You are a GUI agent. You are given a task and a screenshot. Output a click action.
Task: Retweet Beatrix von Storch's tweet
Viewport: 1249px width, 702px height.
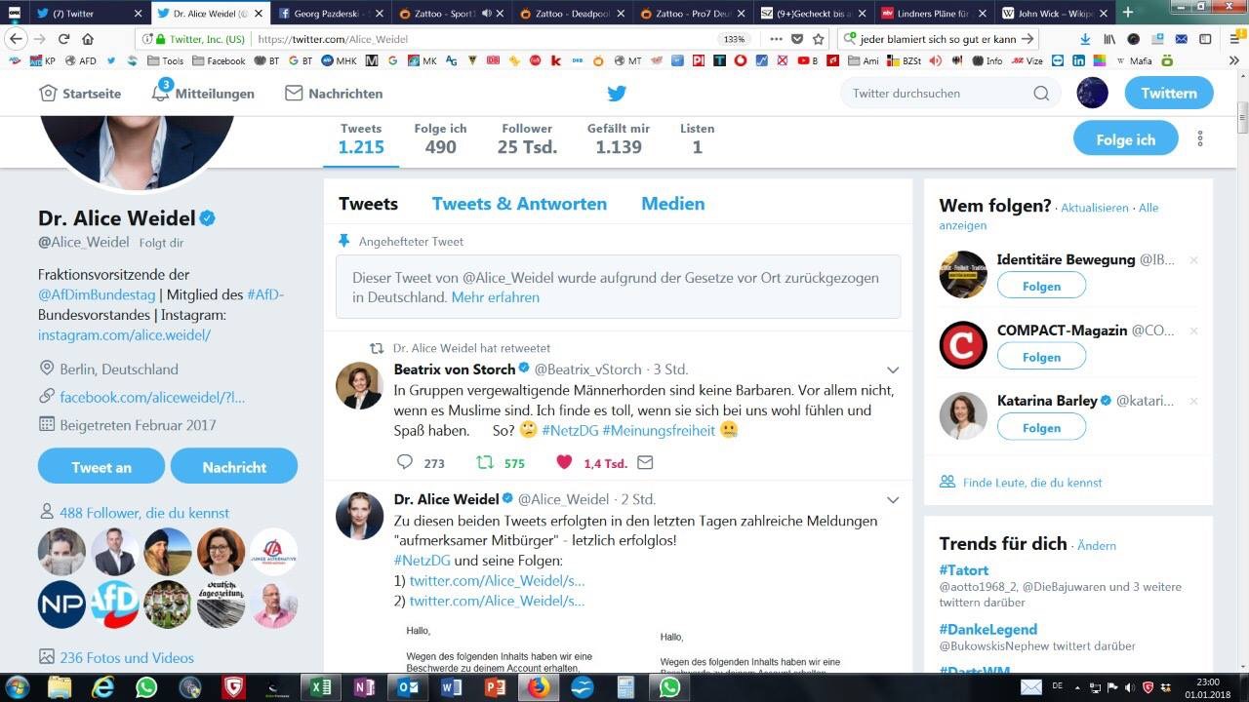tap(484, 463)
